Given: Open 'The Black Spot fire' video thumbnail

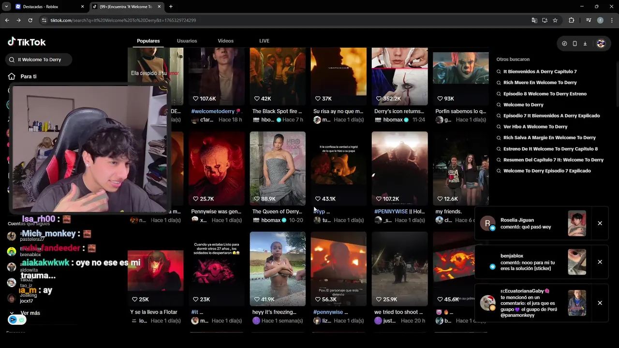Looking at the screenshot, I should 278,76.
